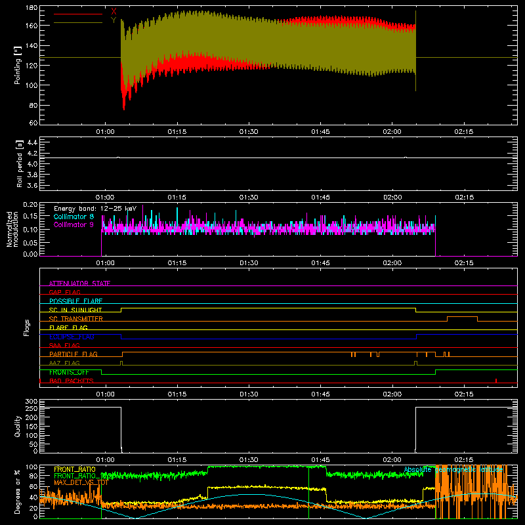
Task: Click the 'Quality' vertical axis title
Action: pyautogui.click(x=18, y=426)
